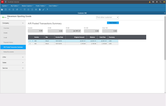Click the document page toolbar icon

click(32, 9)
